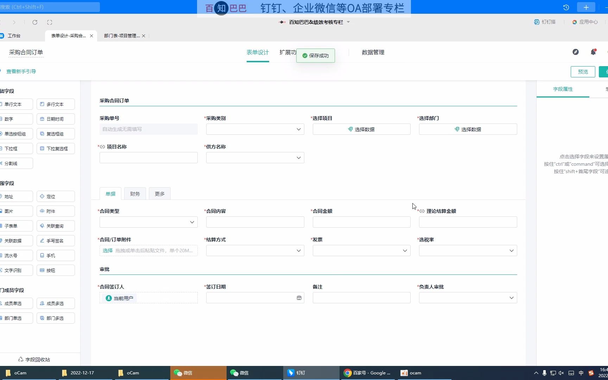Add the 日期时间 field

click(56, 119)
